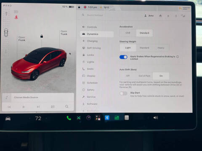Open the Software settings menu
Screen dimensions: 202x151
coord(97,104)
